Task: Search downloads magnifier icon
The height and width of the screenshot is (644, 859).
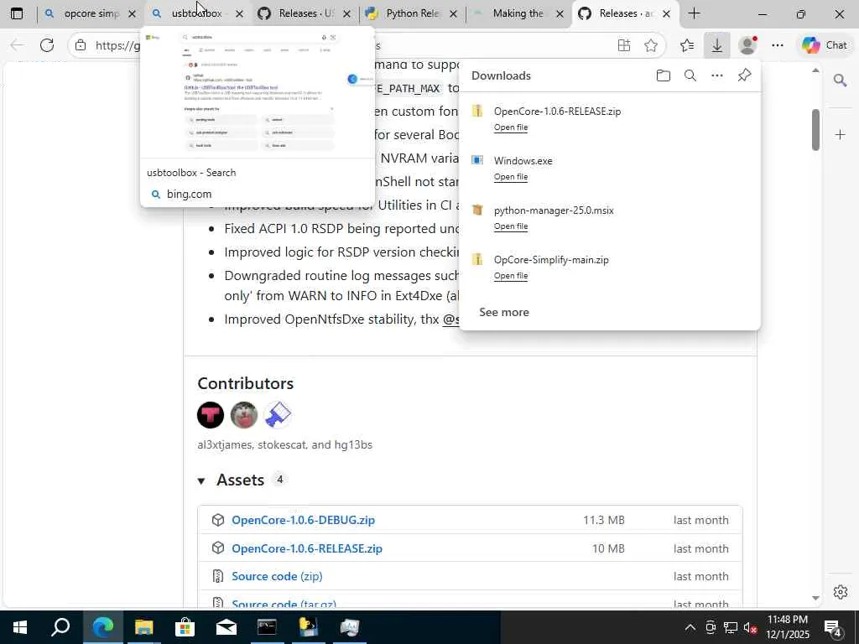Action: pyautogui.click(x=690, y=75)
